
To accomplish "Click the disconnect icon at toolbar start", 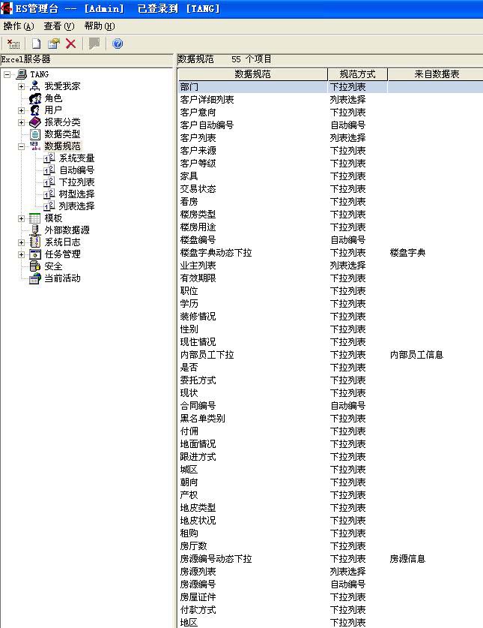I will 13,44.
